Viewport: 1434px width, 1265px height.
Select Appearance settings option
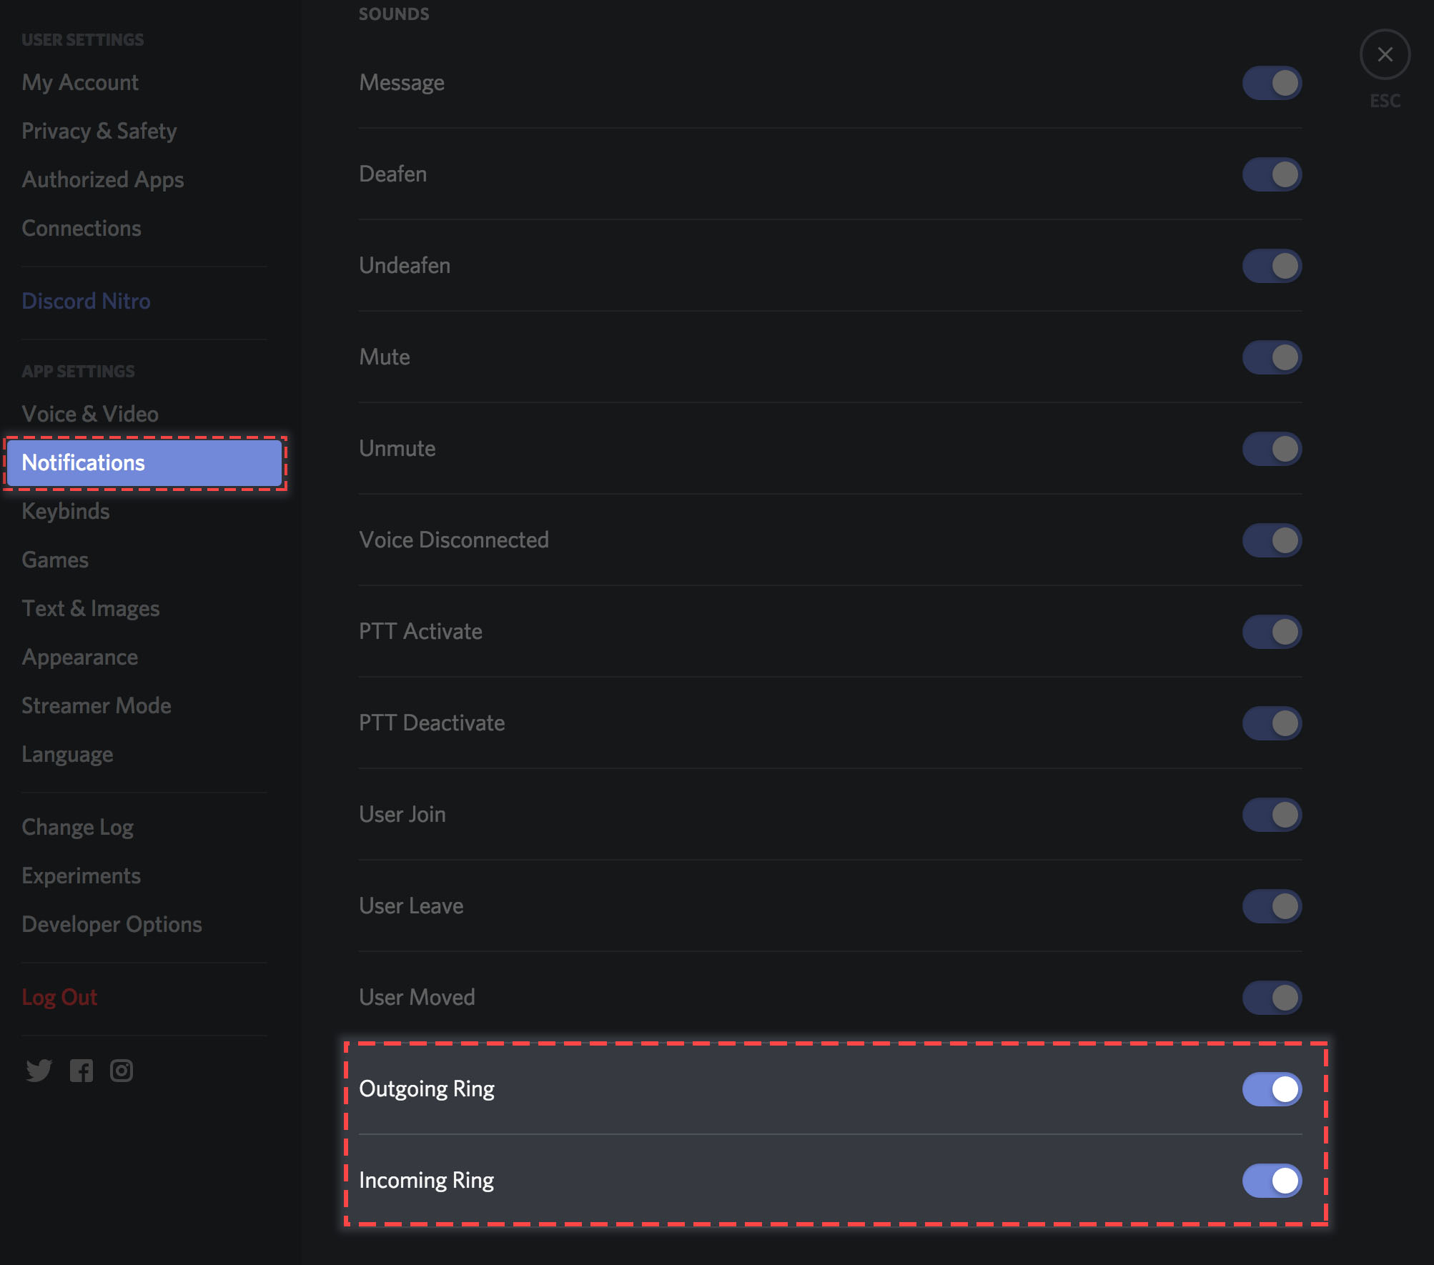[79, 655]
